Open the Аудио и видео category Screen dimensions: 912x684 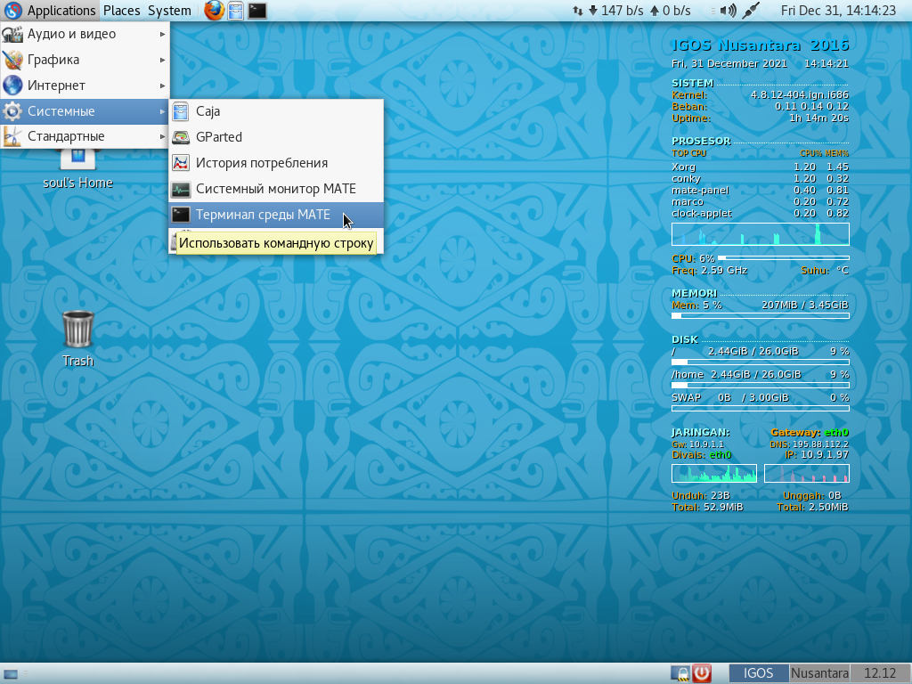point(85,35)
